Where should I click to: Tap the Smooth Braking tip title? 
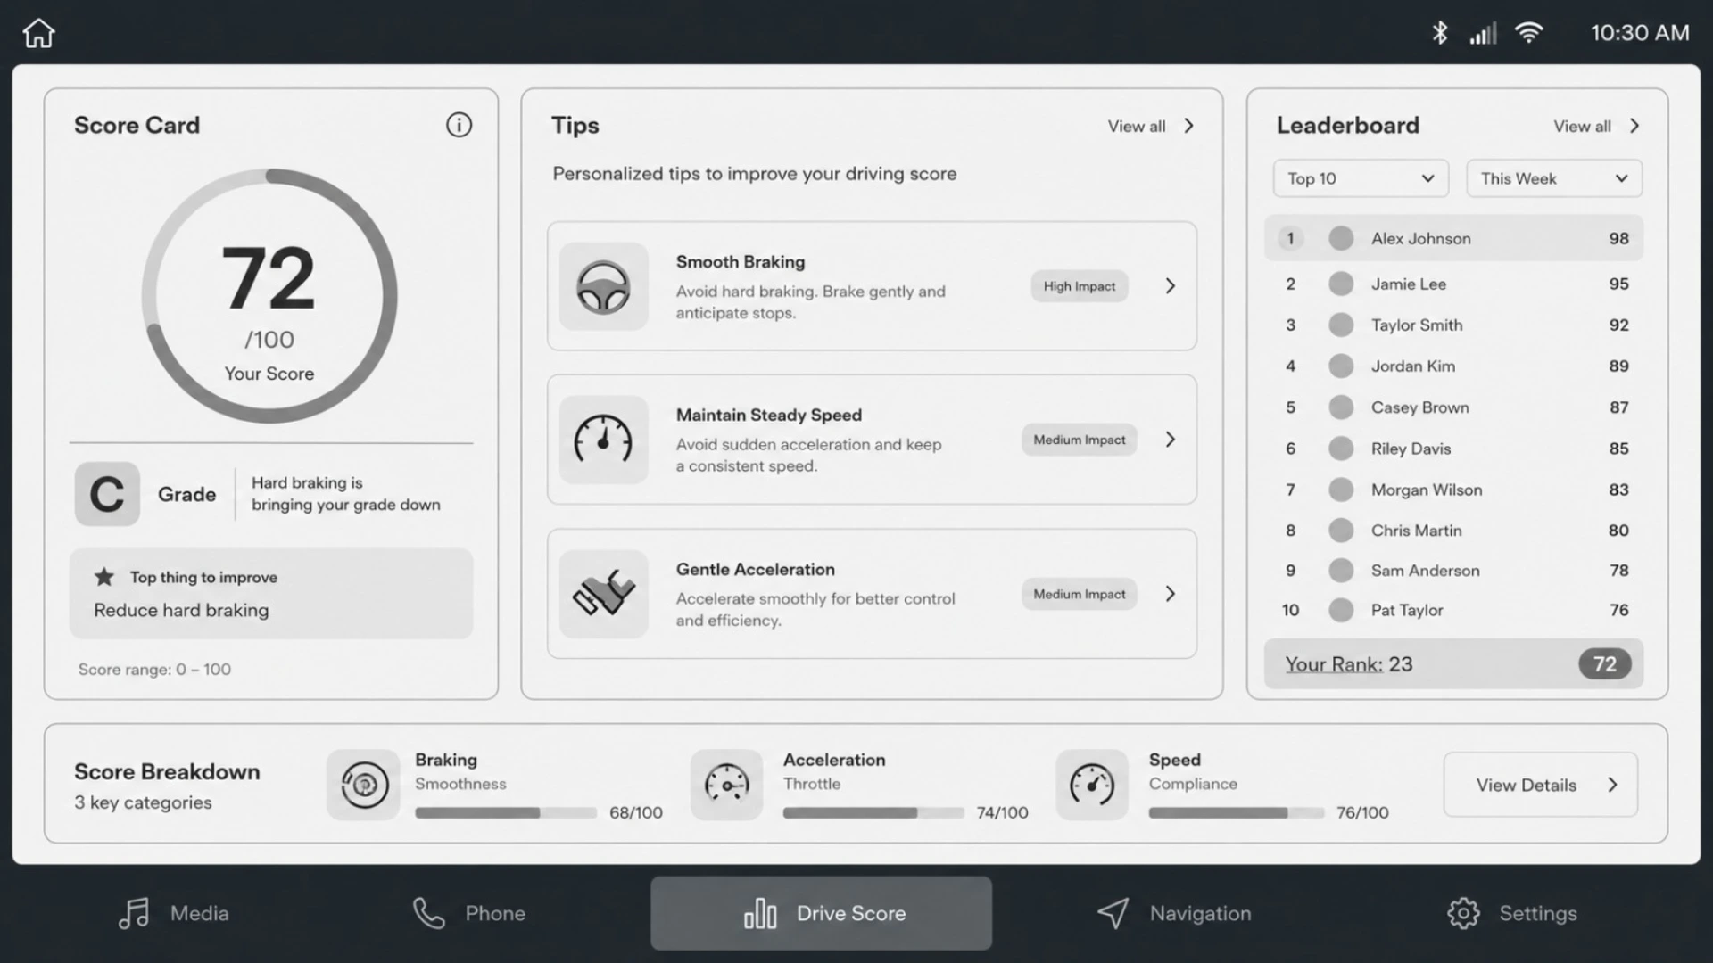click(741, 262)
